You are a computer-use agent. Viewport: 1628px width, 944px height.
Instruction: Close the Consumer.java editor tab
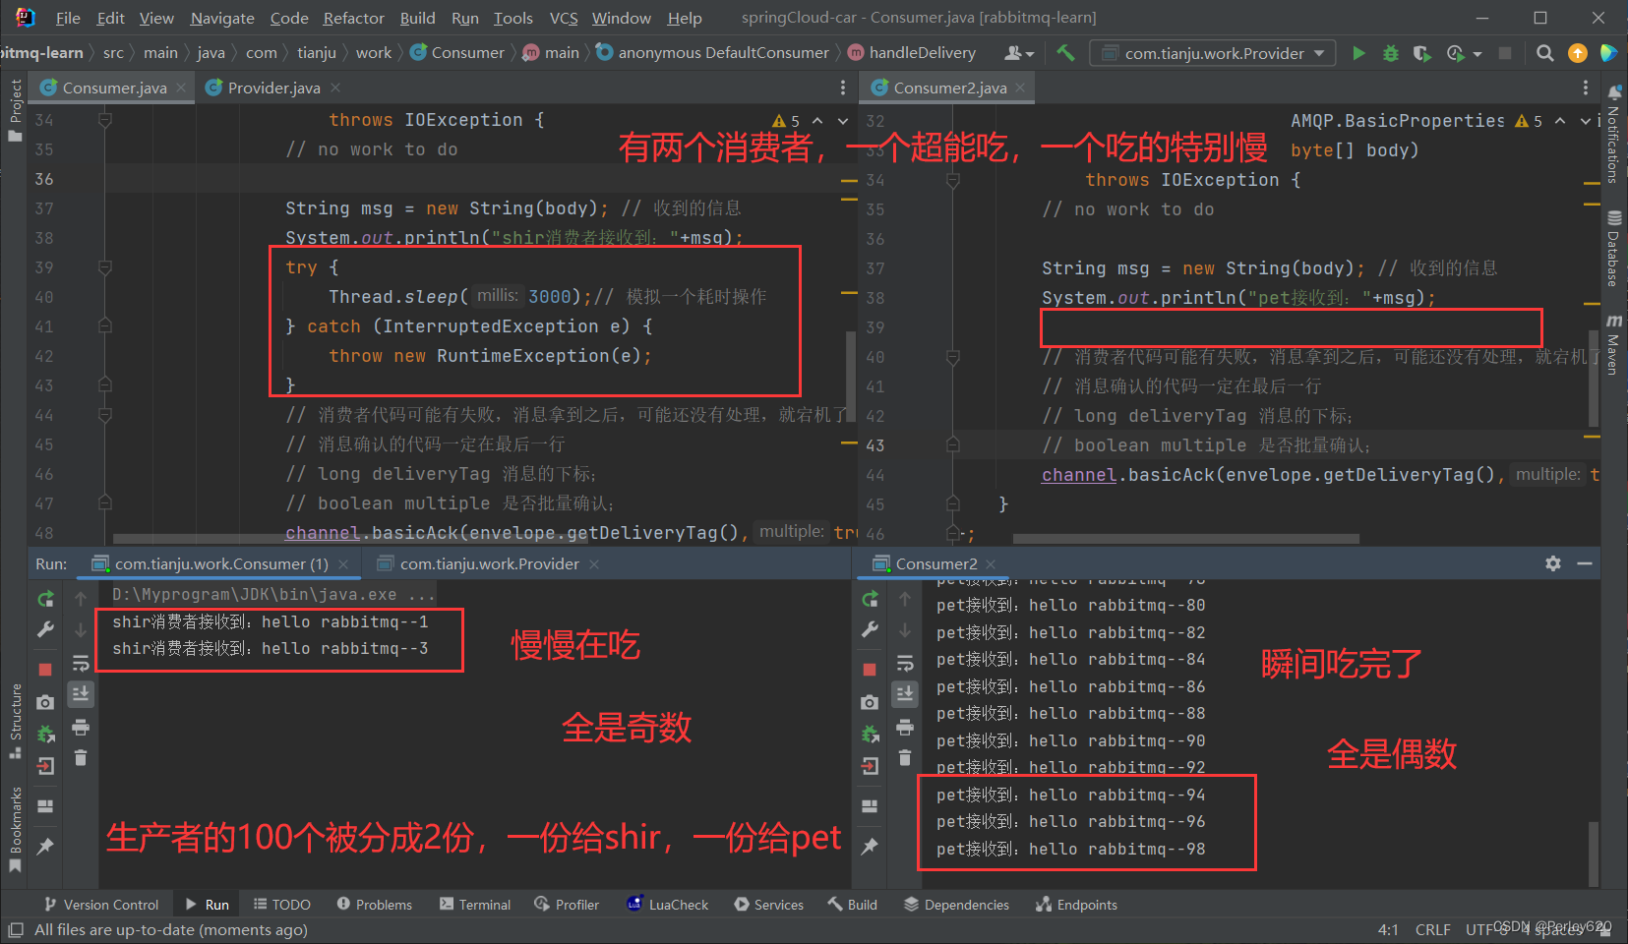(x=181, y=88)
